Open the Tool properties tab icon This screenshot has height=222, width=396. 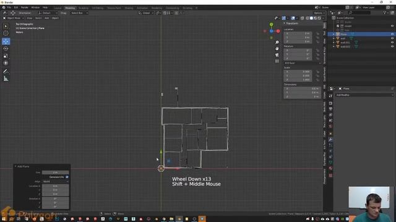[x=330, y=96]
